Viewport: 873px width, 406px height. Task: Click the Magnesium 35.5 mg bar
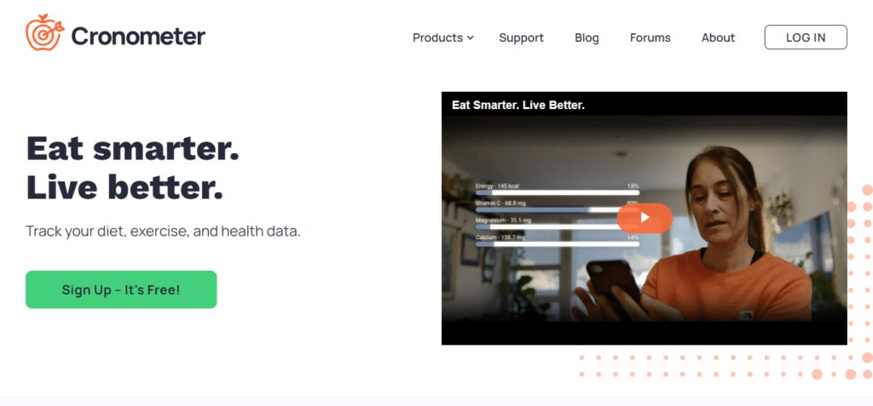click(x=558, y=227)
